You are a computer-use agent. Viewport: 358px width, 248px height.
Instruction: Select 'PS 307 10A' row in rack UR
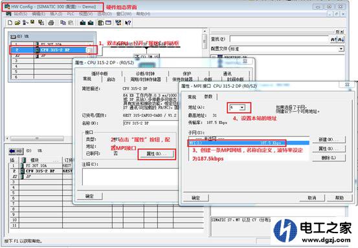pos(52,44)
